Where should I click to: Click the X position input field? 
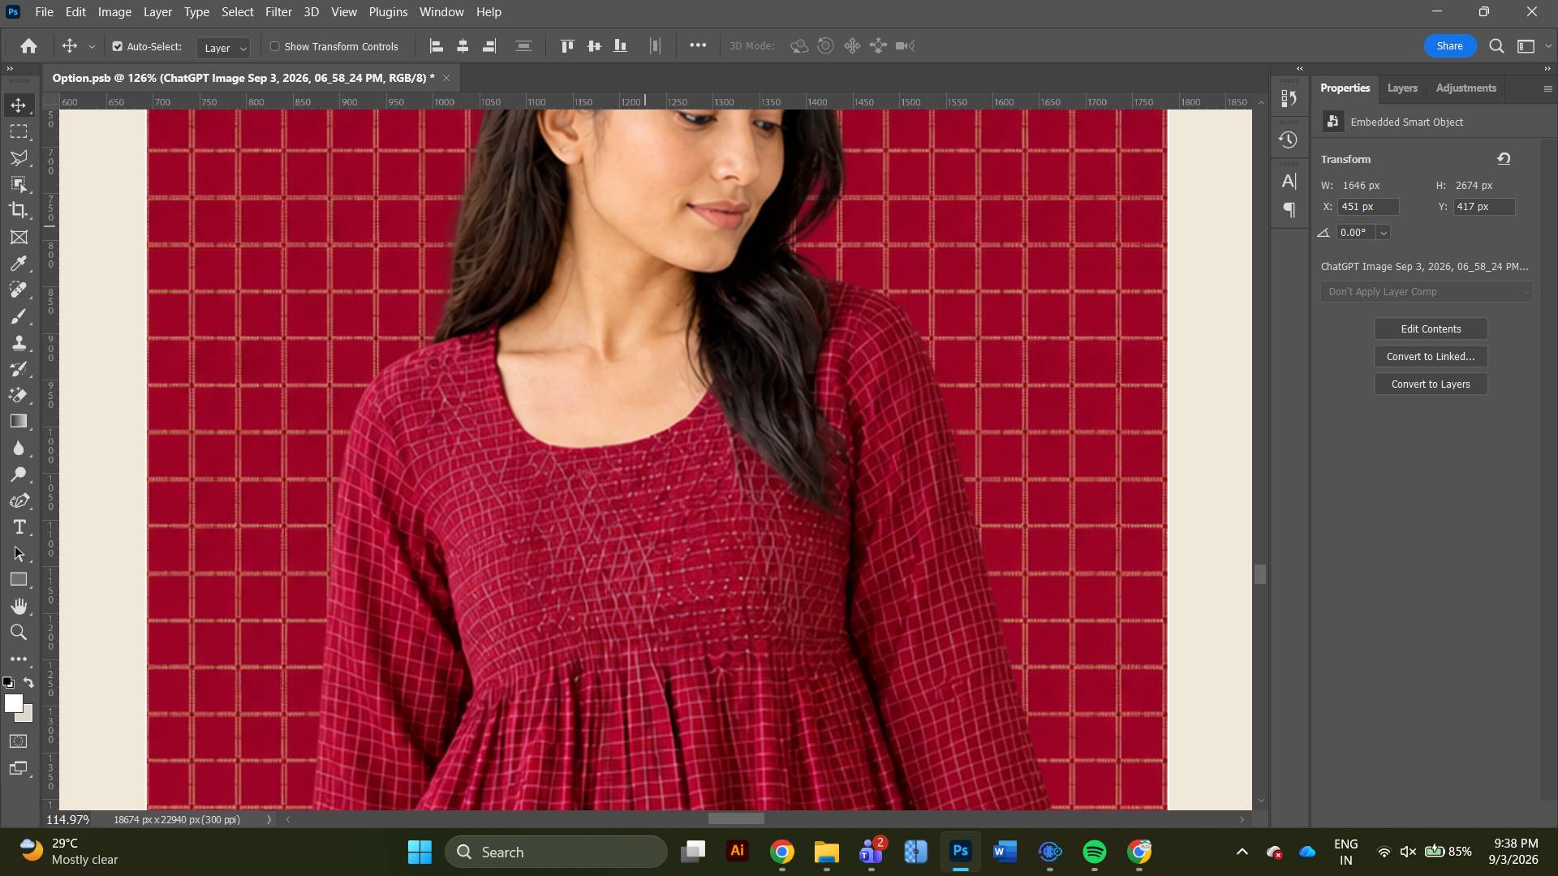point(1368,207)
